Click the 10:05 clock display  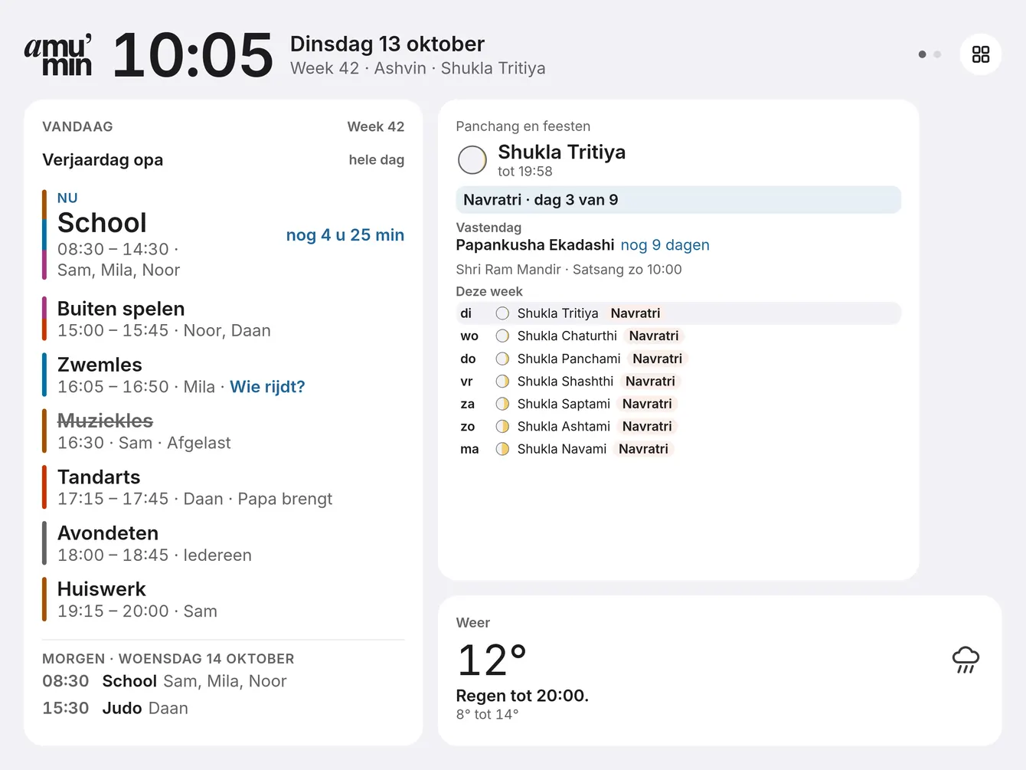193,55
